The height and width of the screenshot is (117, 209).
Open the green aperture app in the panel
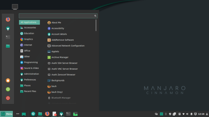click(33, 114)
